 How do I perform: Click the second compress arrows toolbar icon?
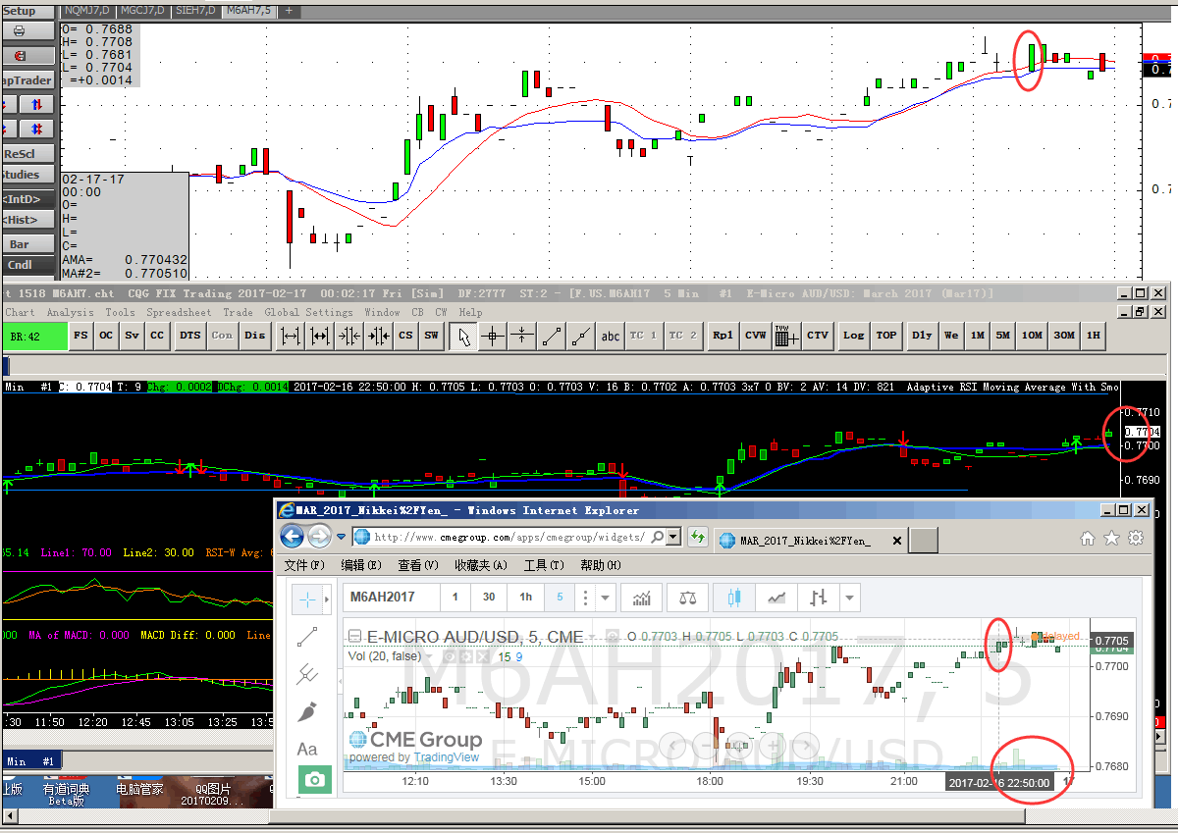379,336
